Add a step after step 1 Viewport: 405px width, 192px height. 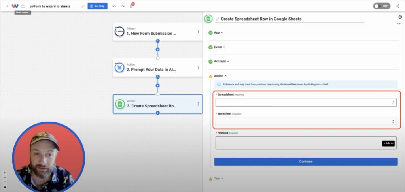(x=158, y=49)
